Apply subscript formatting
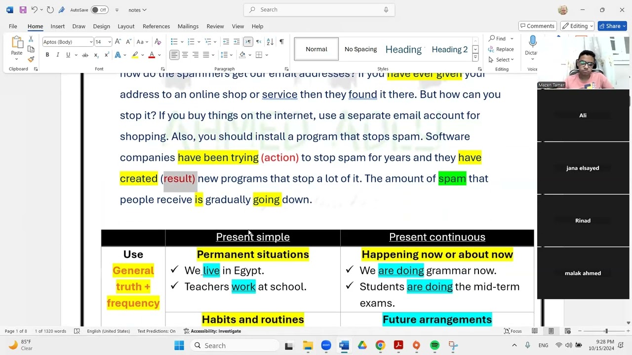This screenshot has width=632, height=355. click(96, 55)
